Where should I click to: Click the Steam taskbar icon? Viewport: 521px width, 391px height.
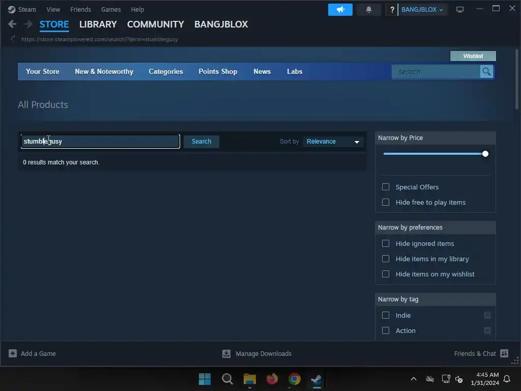[x=316, y=379]
